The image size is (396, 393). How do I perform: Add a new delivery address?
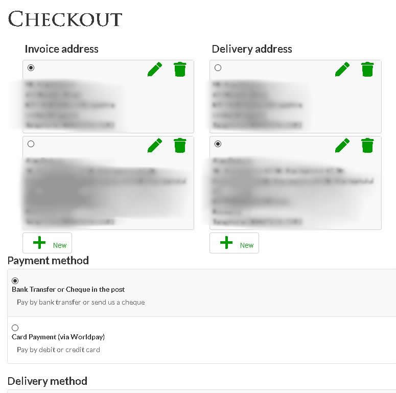point(235,243)
